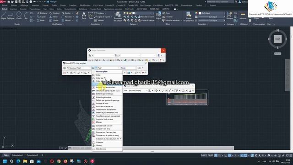
Task: Switch to Présentation1 layout tab
Action: [x=17, y=155]
